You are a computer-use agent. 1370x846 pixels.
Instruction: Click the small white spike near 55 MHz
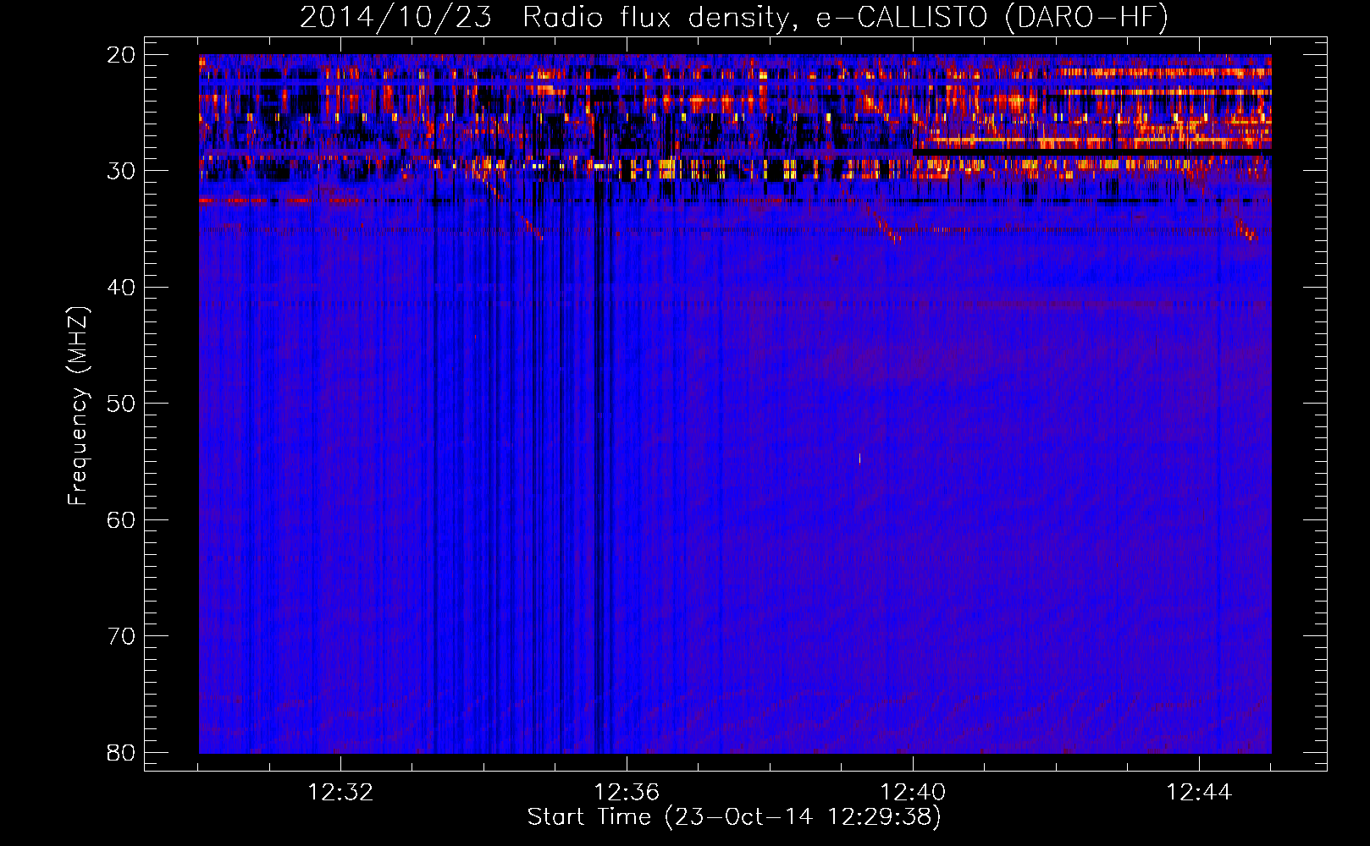coord(859,458)
